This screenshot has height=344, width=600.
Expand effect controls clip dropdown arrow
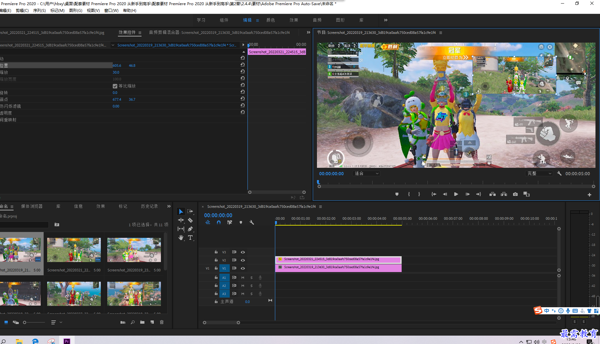(x=113, y=45)
